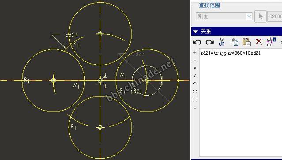Insert division slash operator
The width and height of the screenshot is (282, 160).
pyautogui.click(x=195, y=76)
